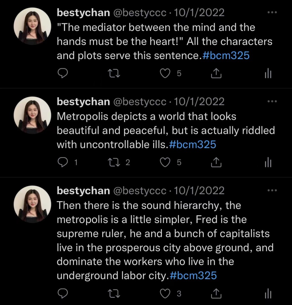Like the "mediator between the mind" tweet

coord(165,73)
